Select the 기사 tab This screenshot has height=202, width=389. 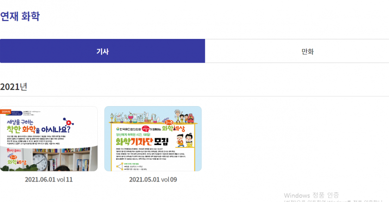102,51
